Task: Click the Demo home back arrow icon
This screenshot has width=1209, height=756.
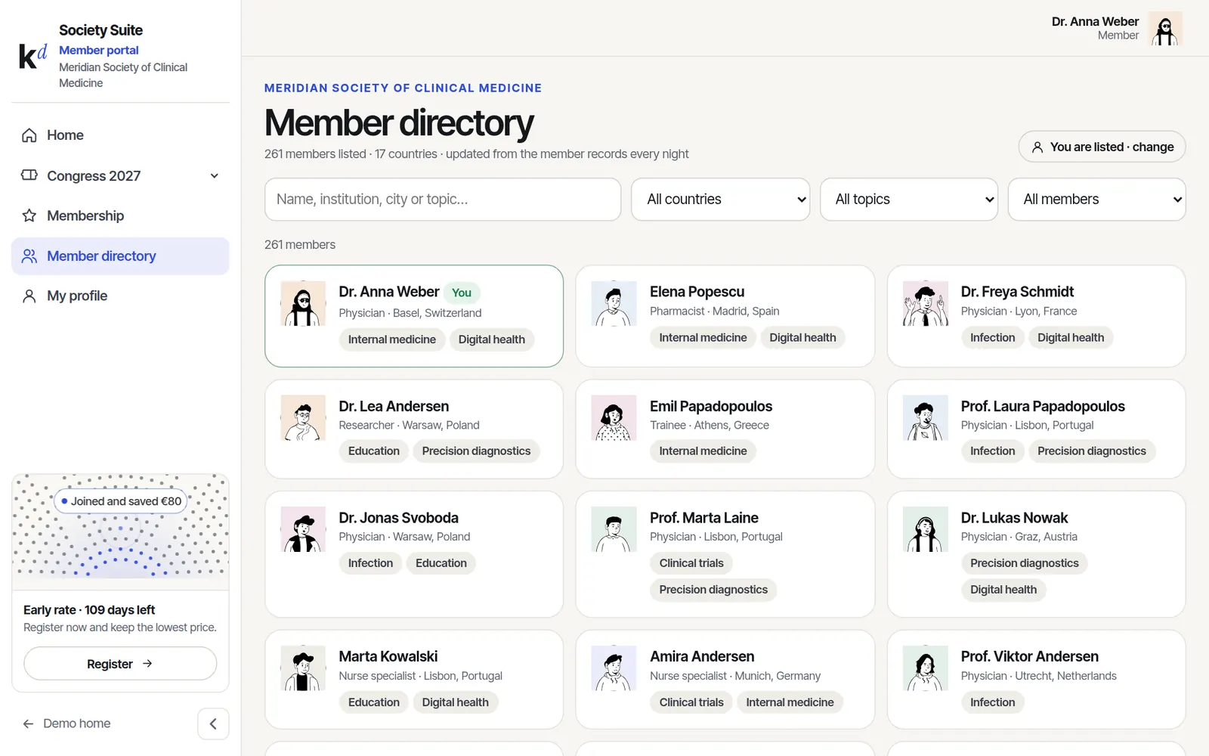Action: point(28,724)
